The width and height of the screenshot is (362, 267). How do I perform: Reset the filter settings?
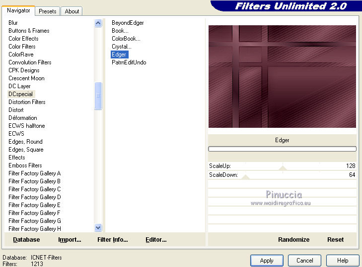[x=336, y=240]
